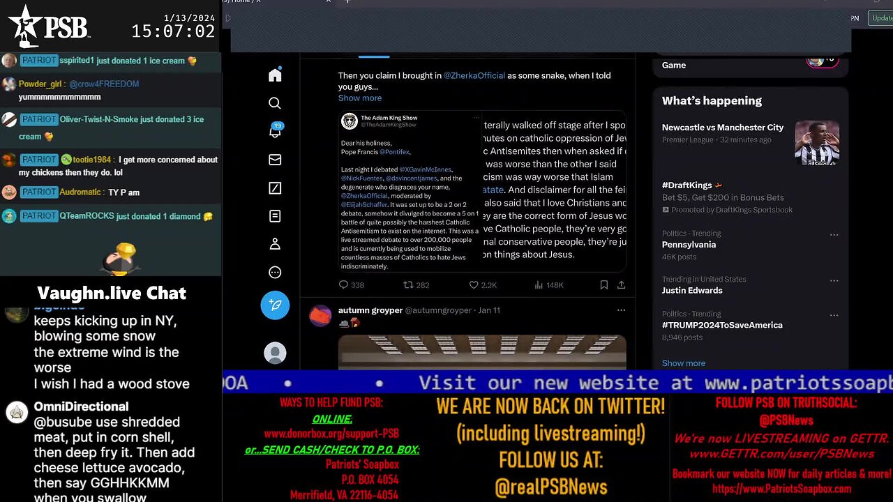Open #TRUMP2024ToSaveAmerica trending topic
This screenshot has width=893, height=502.
point(722,325)
